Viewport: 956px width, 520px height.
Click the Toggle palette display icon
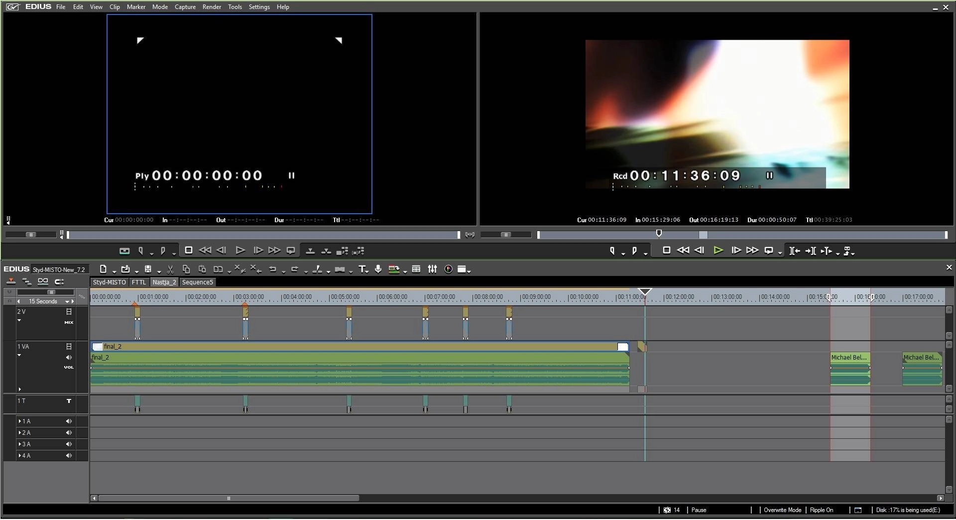click(462, 269)
